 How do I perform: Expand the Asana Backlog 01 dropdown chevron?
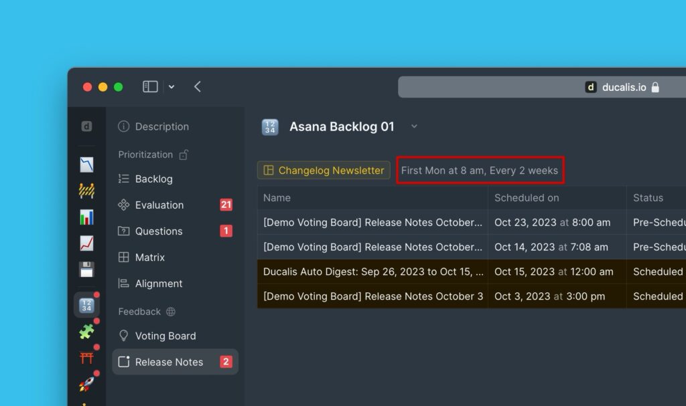[414, 126]
